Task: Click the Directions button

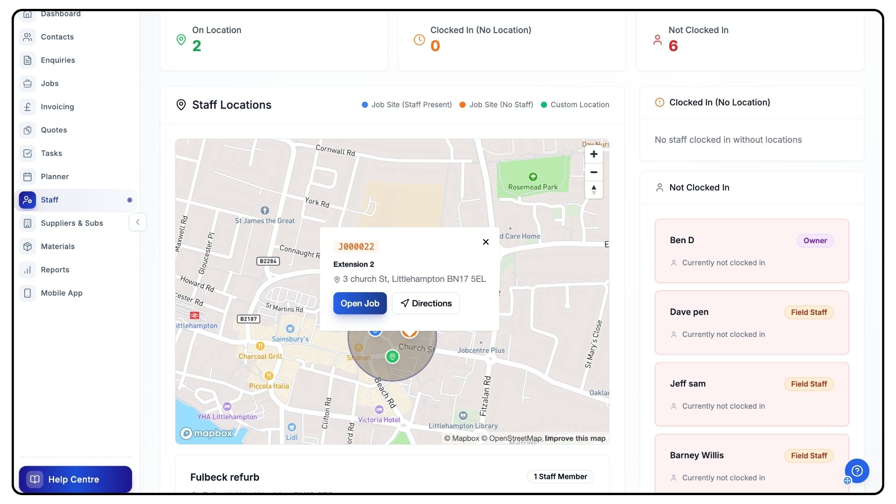Action: (x=426, y=303)
